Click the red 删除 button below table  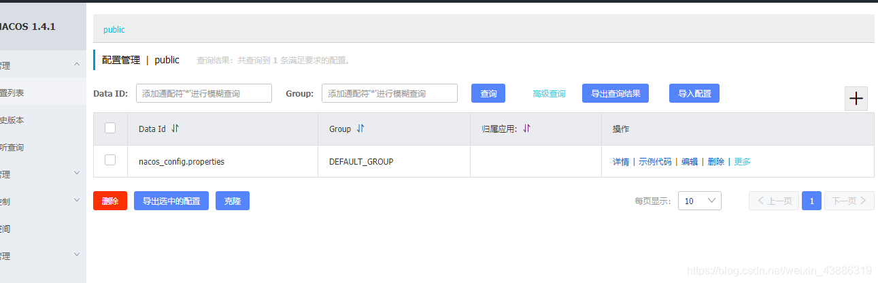(x=110, y=201)
